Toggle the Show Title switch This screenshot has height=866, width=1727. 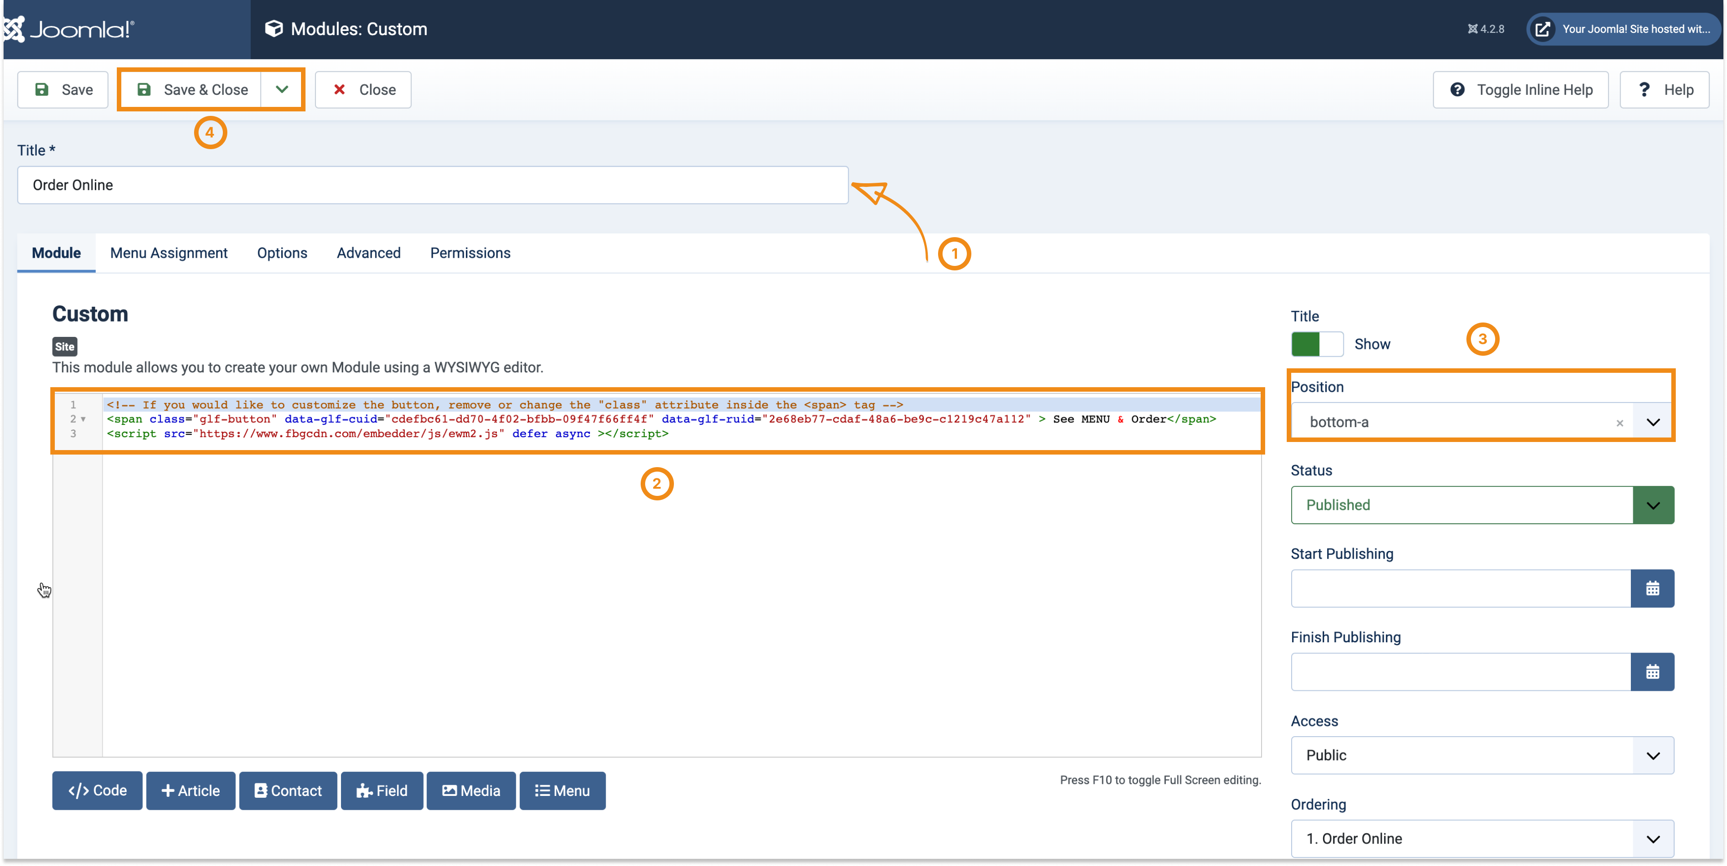pyautogui.click(x=1317, y=344)
